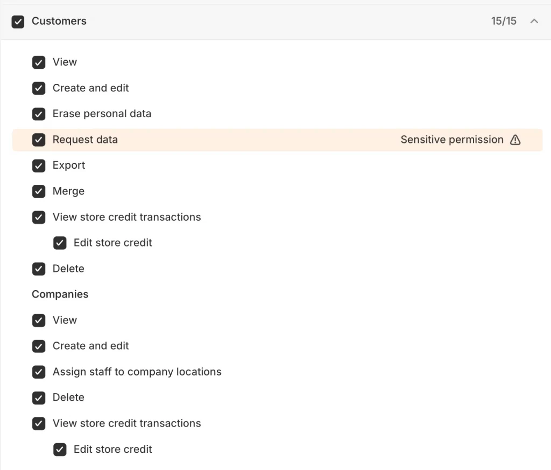Toggle the Request data sensitive permission
Image resolution: width=551 pixels, height=470 pixels.
[x=39, y=140]
